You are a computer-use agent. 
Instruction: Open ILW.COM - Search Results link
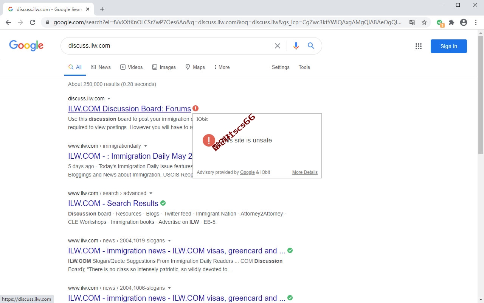[x=113, y=203]
